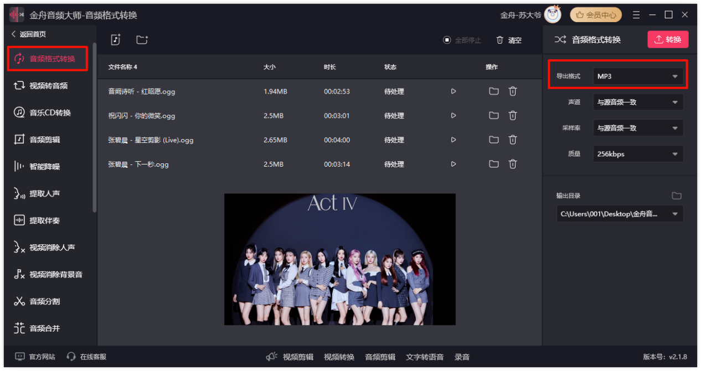Click duration 00:04:00 cell
This screenshot has height=371, width=701.
tap(337, 140)
